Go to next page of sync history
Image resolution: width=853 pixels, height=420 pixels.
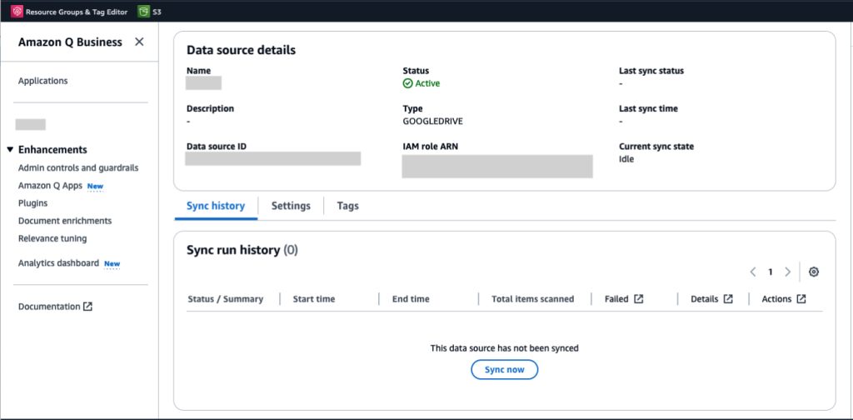788,272
